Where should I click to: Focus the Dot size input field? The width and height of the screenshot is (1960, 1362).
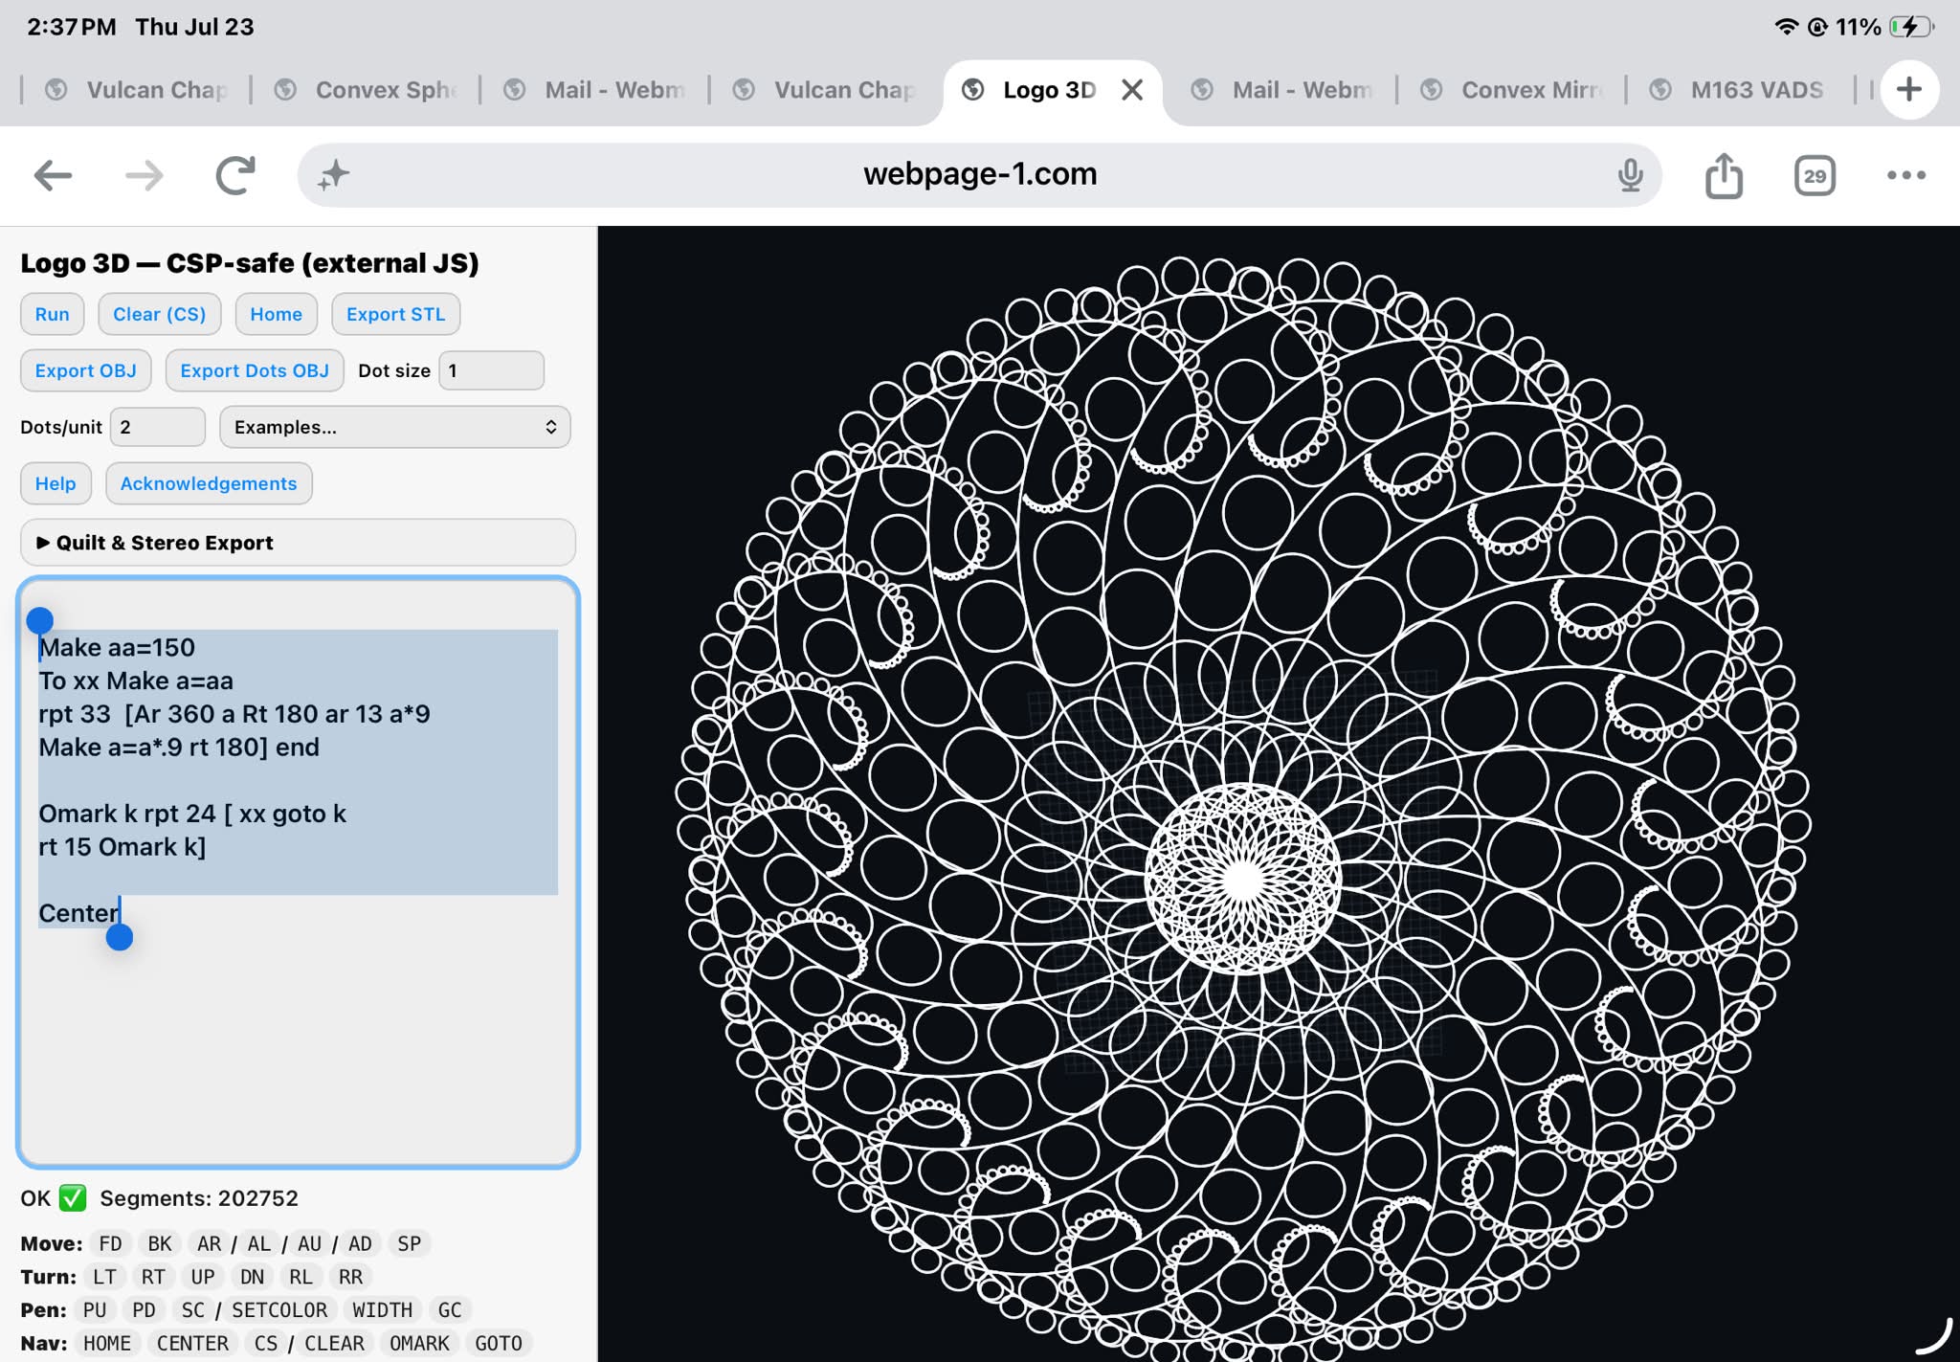point(491,370)
